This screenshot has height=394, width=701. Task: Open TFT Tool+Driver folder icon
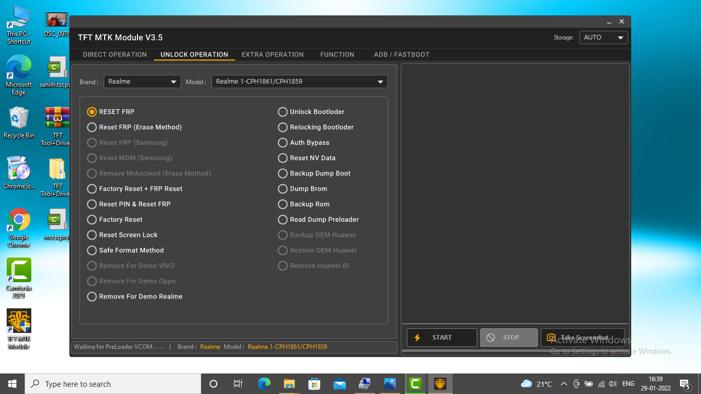point(57,177)
